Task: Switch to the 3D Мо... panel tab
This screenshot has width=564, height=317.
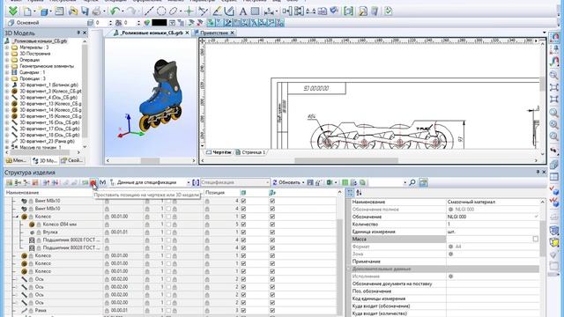Action: pos(44,160)
